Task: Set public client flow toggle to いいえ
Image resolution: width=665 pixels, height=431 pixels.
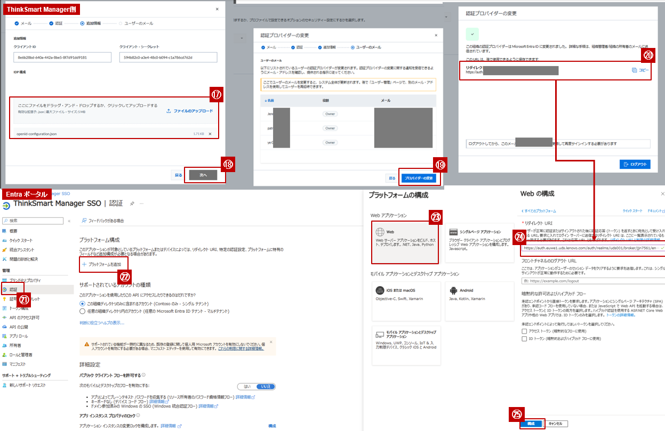Action: [265, 386]
